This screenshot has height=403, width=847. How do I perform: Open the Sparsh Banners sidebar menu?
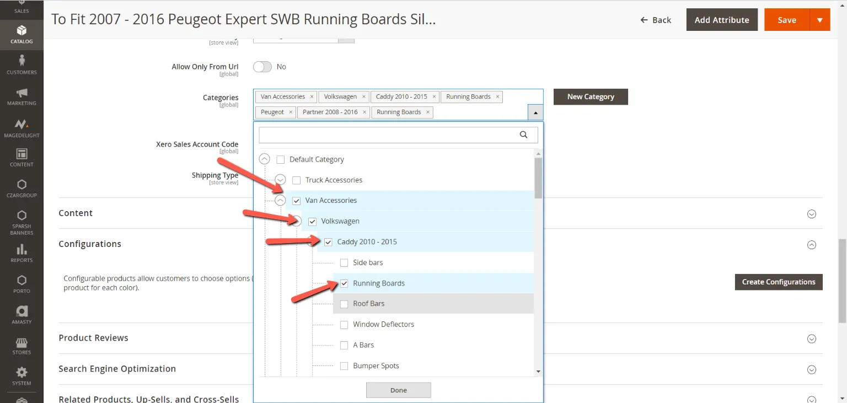pyautogui.click(x=22, y=222)
